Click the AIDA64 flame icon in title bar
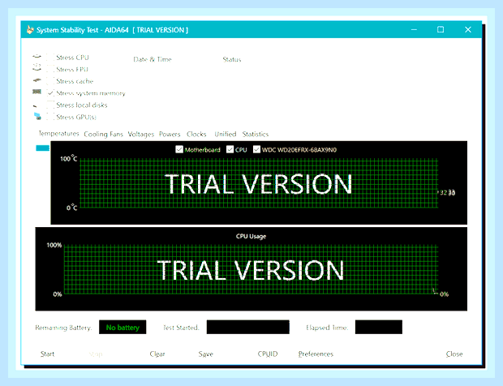503x386 pixels. click(30, 30)
